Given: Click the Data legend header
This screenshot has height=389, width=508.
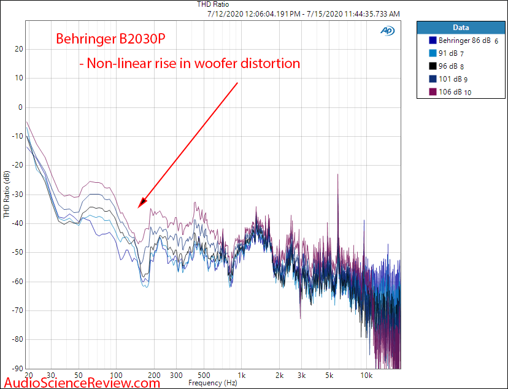Looking at the screenshot, I should point(461,28).
